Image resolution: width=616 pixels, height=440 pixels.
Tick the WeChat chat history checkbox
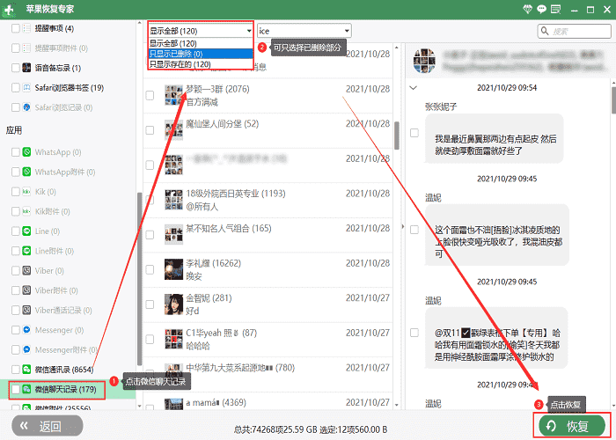tap(16, 389)
